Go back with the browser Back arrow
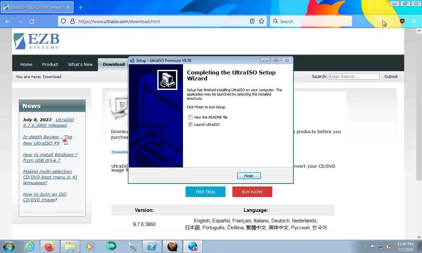Image resolution: width=422 pixels, height=253 pixels. (8, 21)
